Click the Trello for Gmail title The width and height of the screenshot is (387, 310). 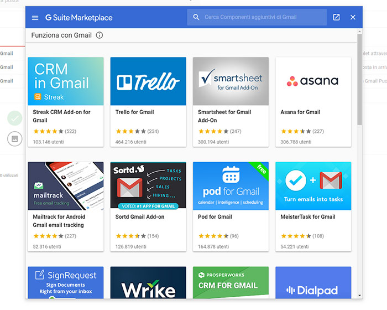[x=135, y=112]
